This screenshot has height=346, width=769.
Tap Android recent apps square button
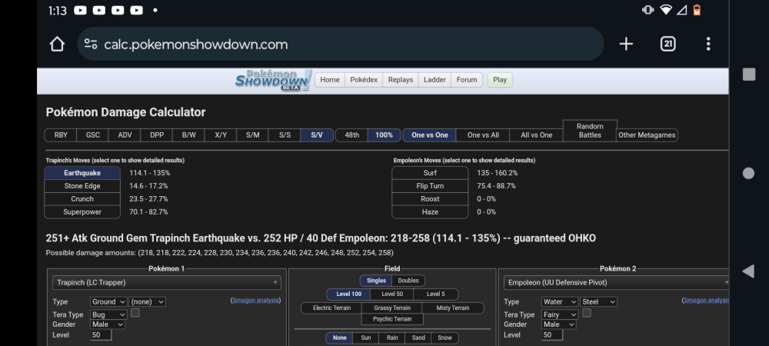coord(749,75)
